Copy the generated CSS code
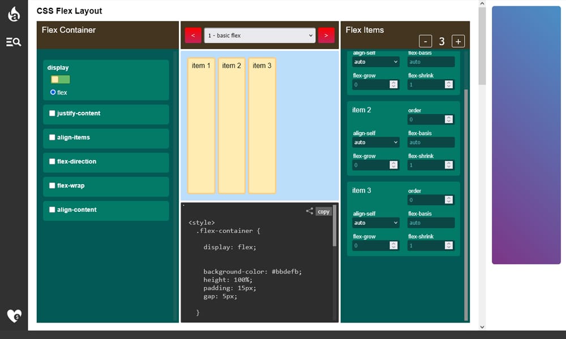566x339 pixels. pos(324,211)
